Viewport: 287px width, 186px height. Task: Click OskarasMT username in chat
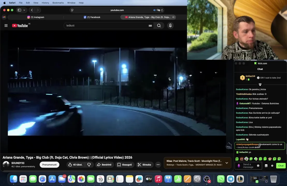pos(245,103)
